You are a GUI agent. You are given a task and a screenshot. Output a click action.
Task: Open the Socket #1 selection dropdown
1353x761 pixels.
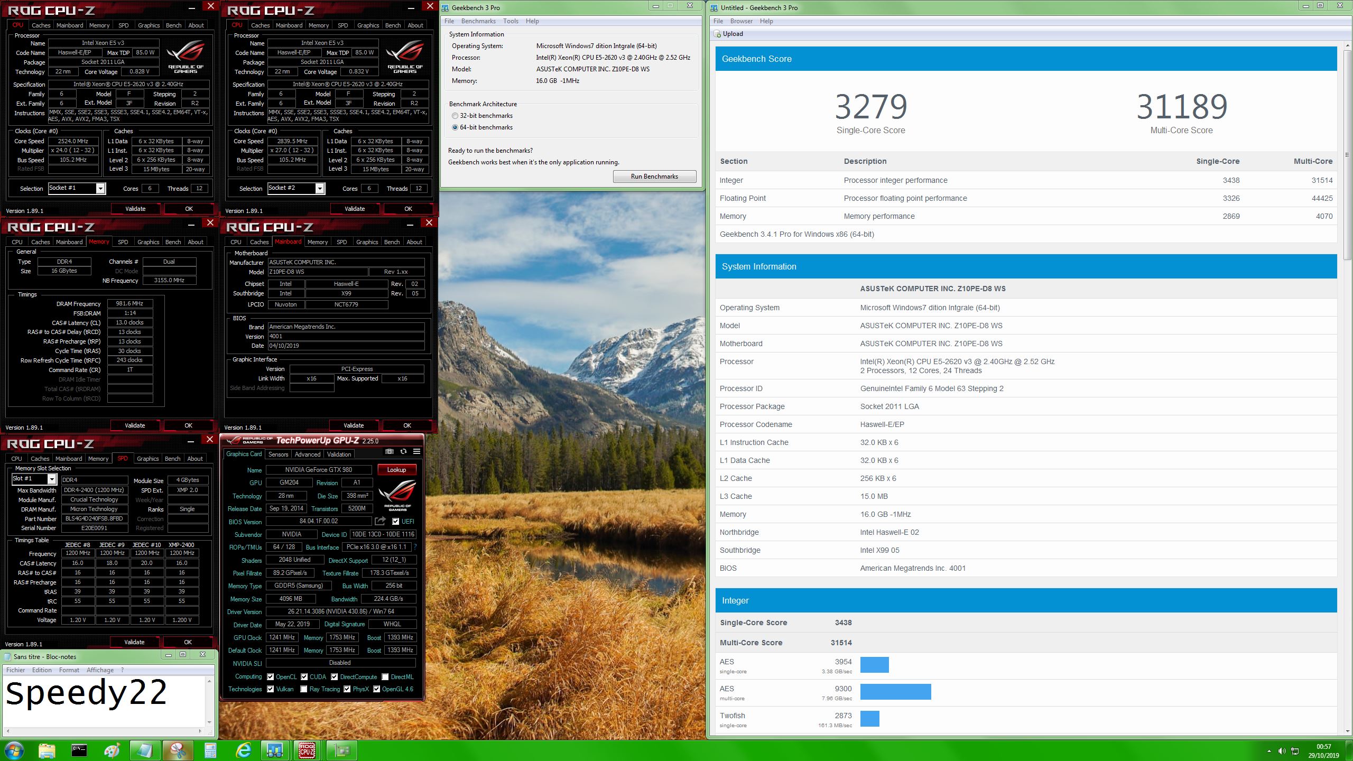100,188
